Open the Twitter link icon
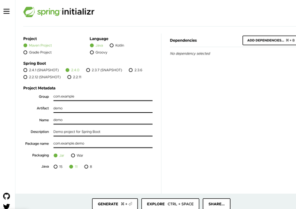This screenshot has width=296, height=209. click(7, 206)
